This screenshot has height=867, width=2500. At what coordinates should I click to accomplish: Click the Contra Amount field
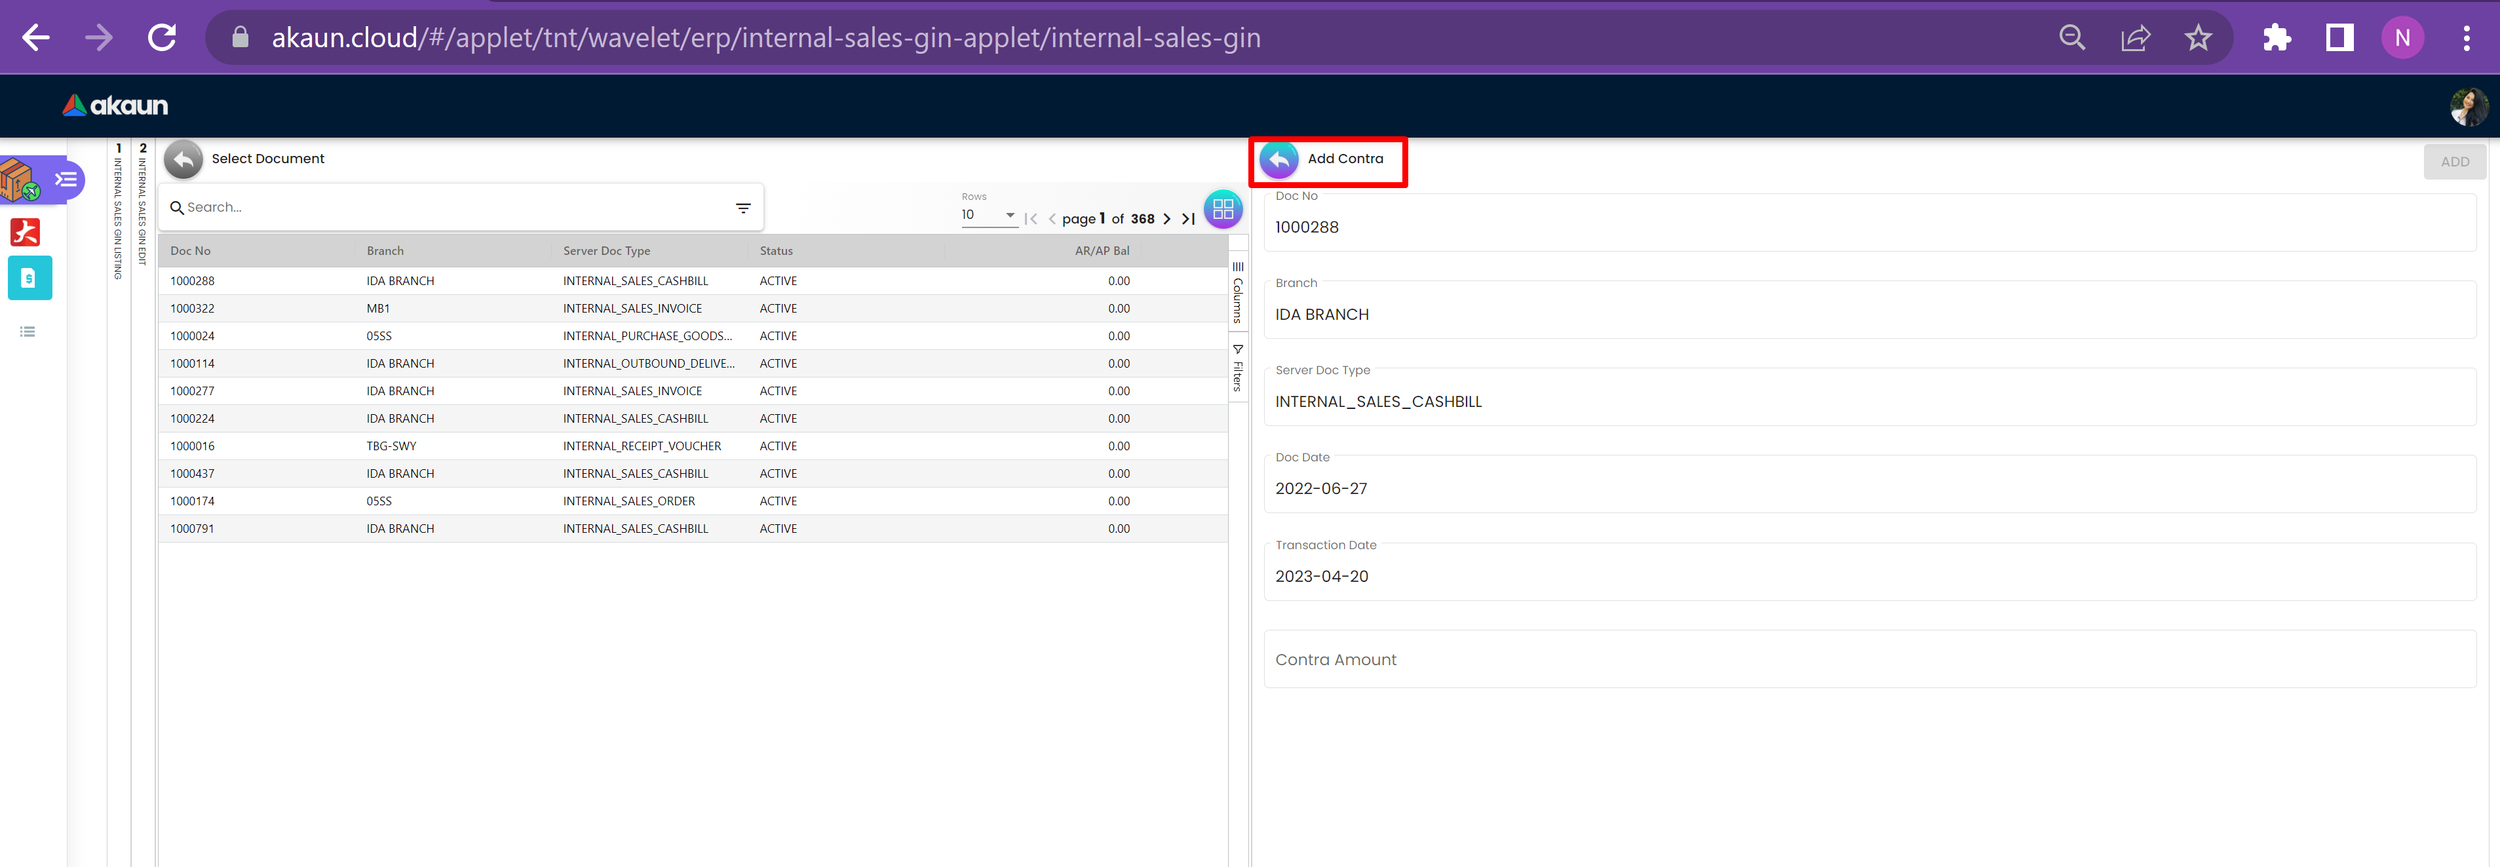(x=1868, y=660)
